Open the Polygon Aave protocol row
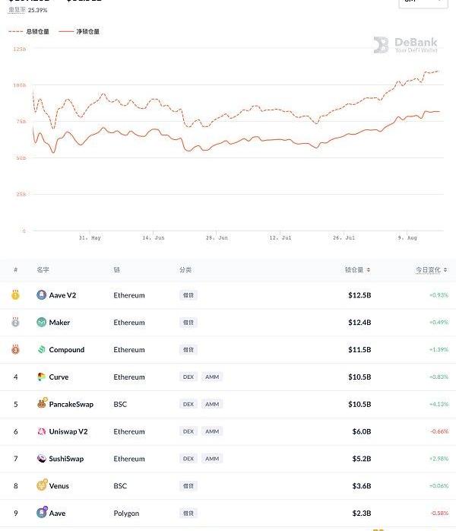The image size is (456, 531). click(57, 514)
